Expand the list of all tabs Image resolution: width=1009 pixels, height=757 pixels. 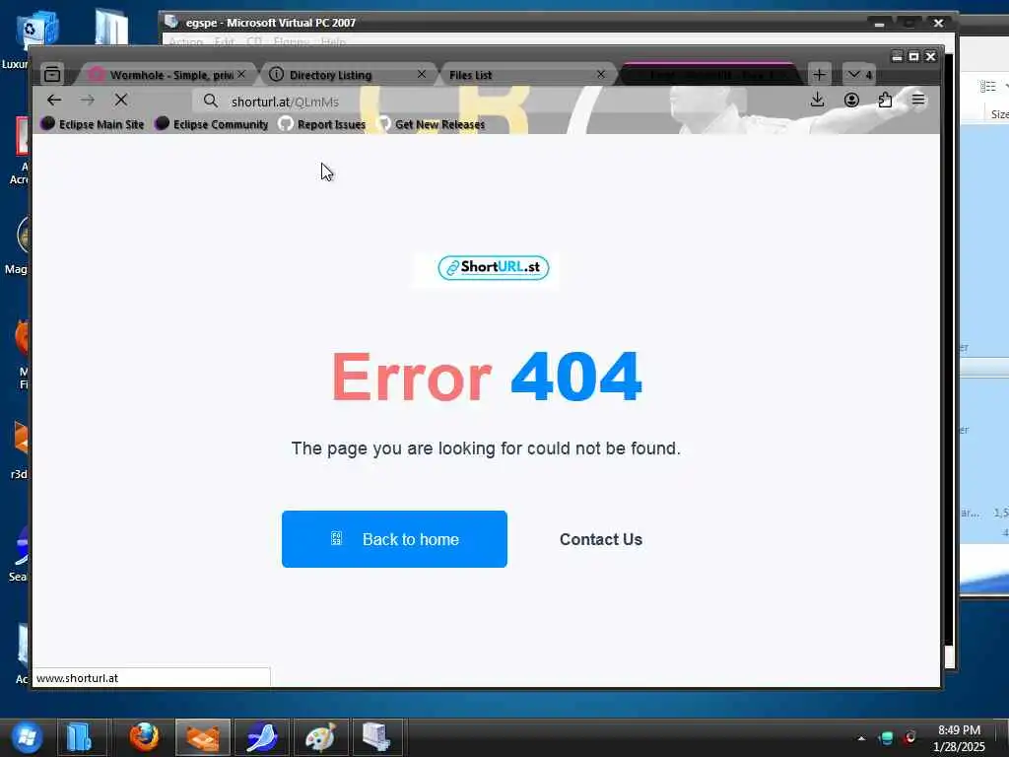859,75
